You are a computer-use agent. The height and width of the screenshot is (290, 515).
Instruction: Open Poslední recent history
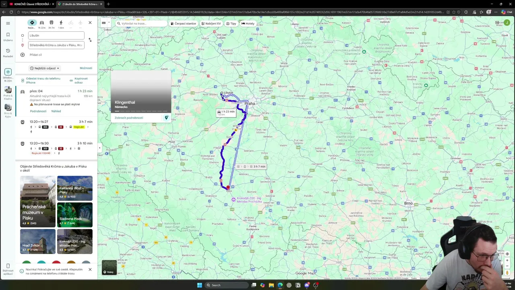click(x=8, y=53)
